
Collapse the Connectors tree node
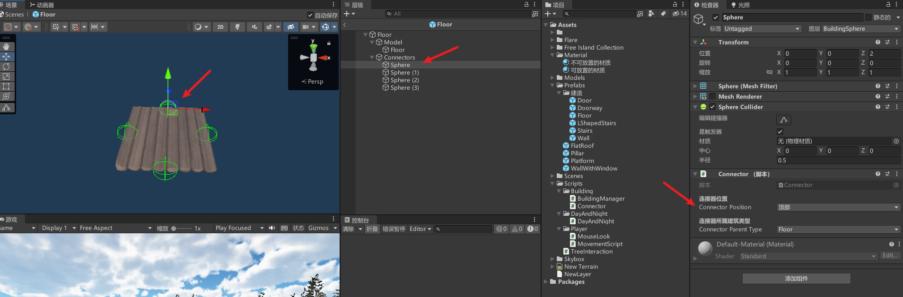(372, 58)
